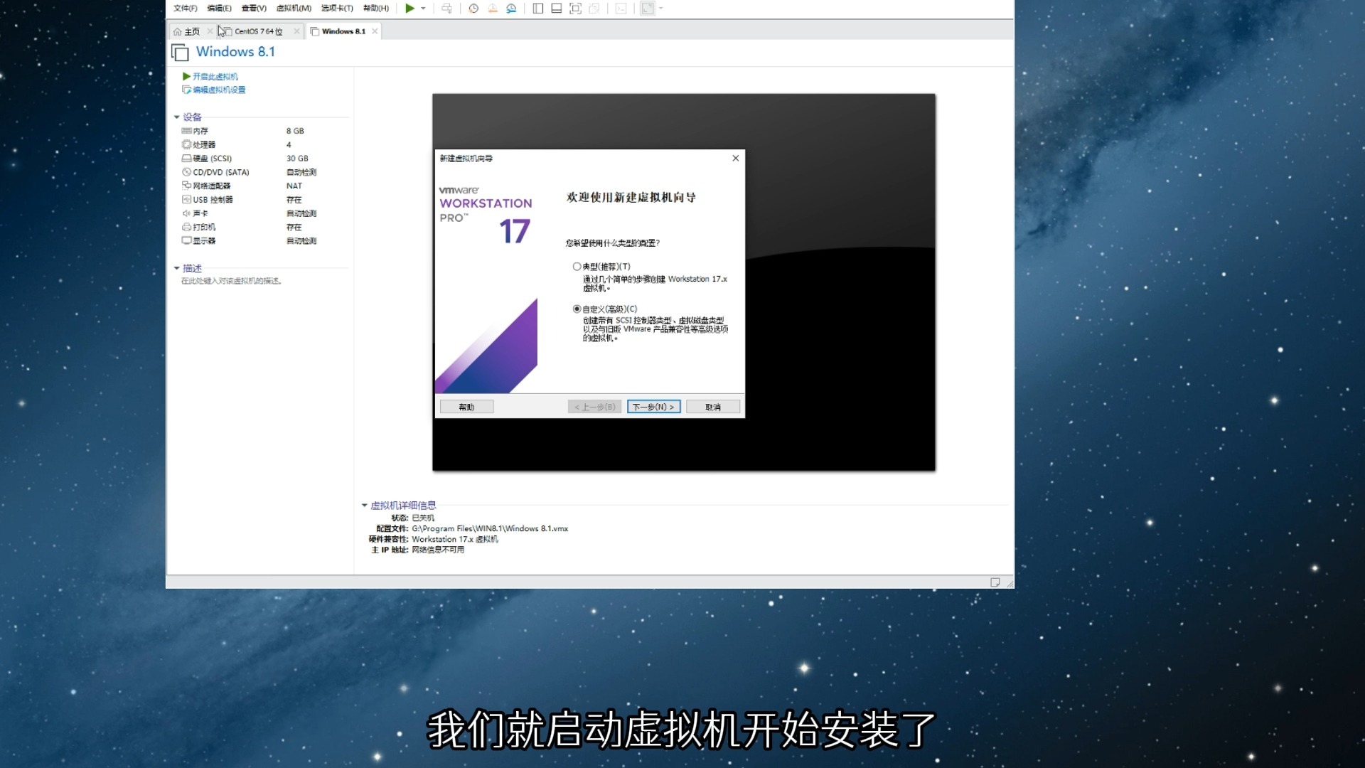Close the 主页 tab
Screen dimensions: 1365x768
[x=210, y=31]
